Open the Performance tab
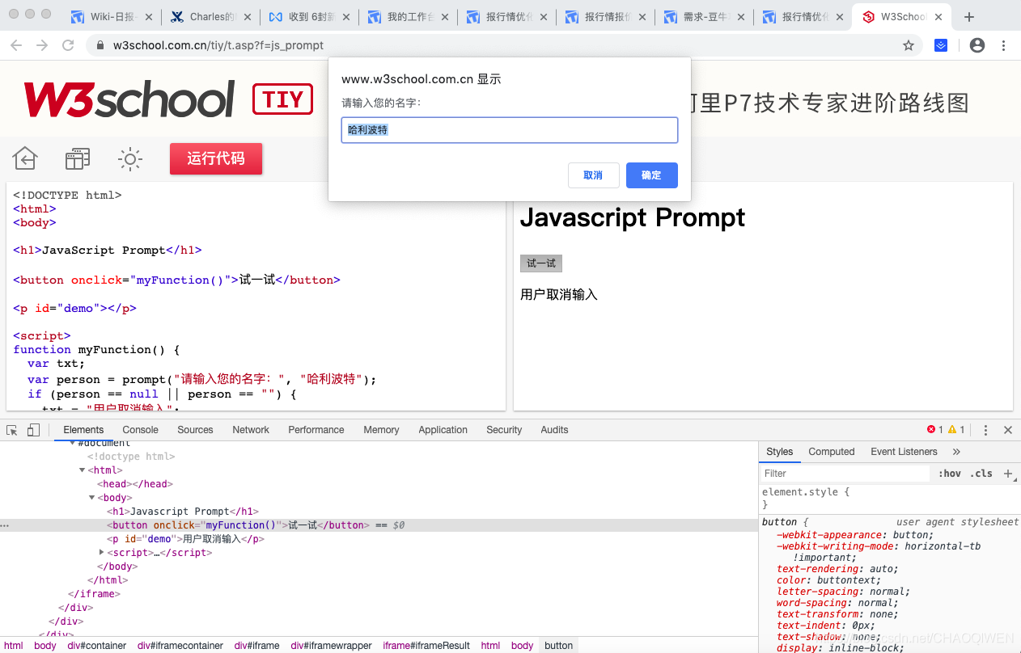 coord(316,430)
